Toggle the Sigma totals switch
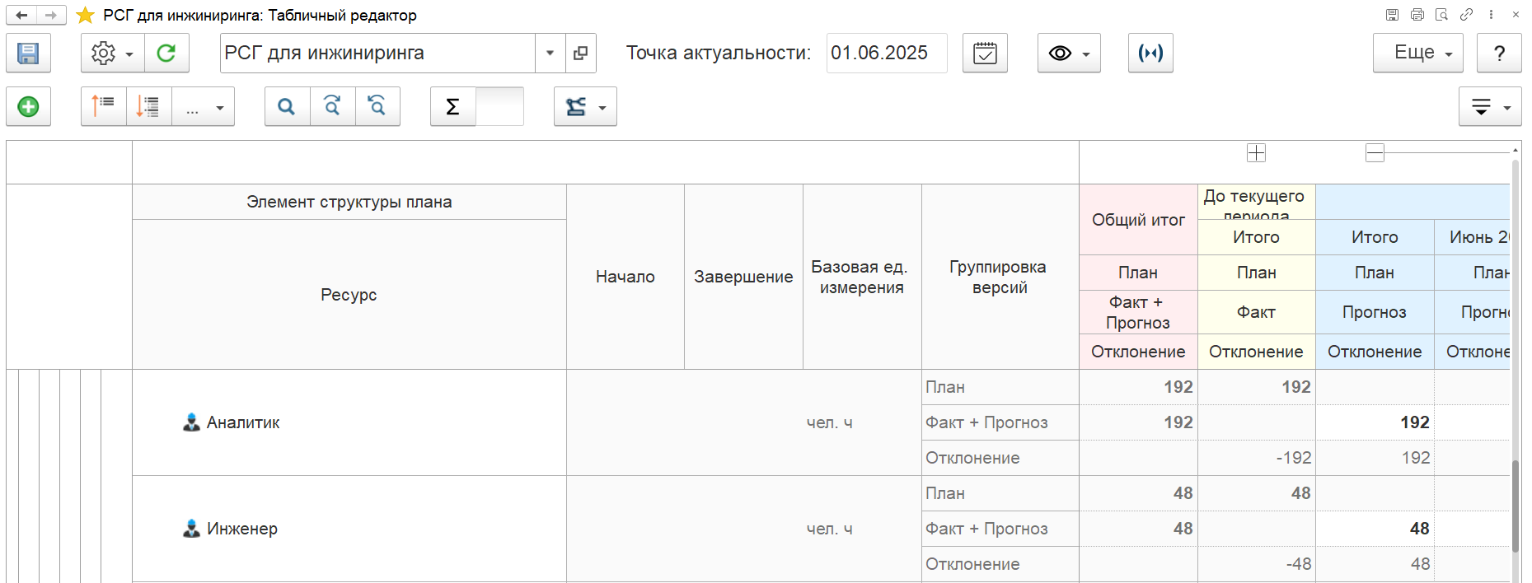This screenshot has width=1532, height=583. click(499, 107)
